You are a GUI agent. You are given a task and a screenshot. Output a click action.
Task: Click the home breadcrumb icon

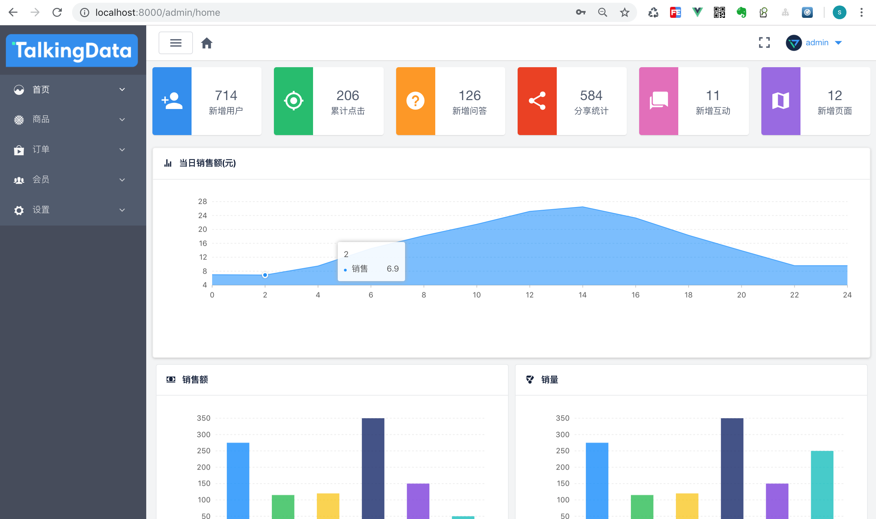click(x=207, y=43)
